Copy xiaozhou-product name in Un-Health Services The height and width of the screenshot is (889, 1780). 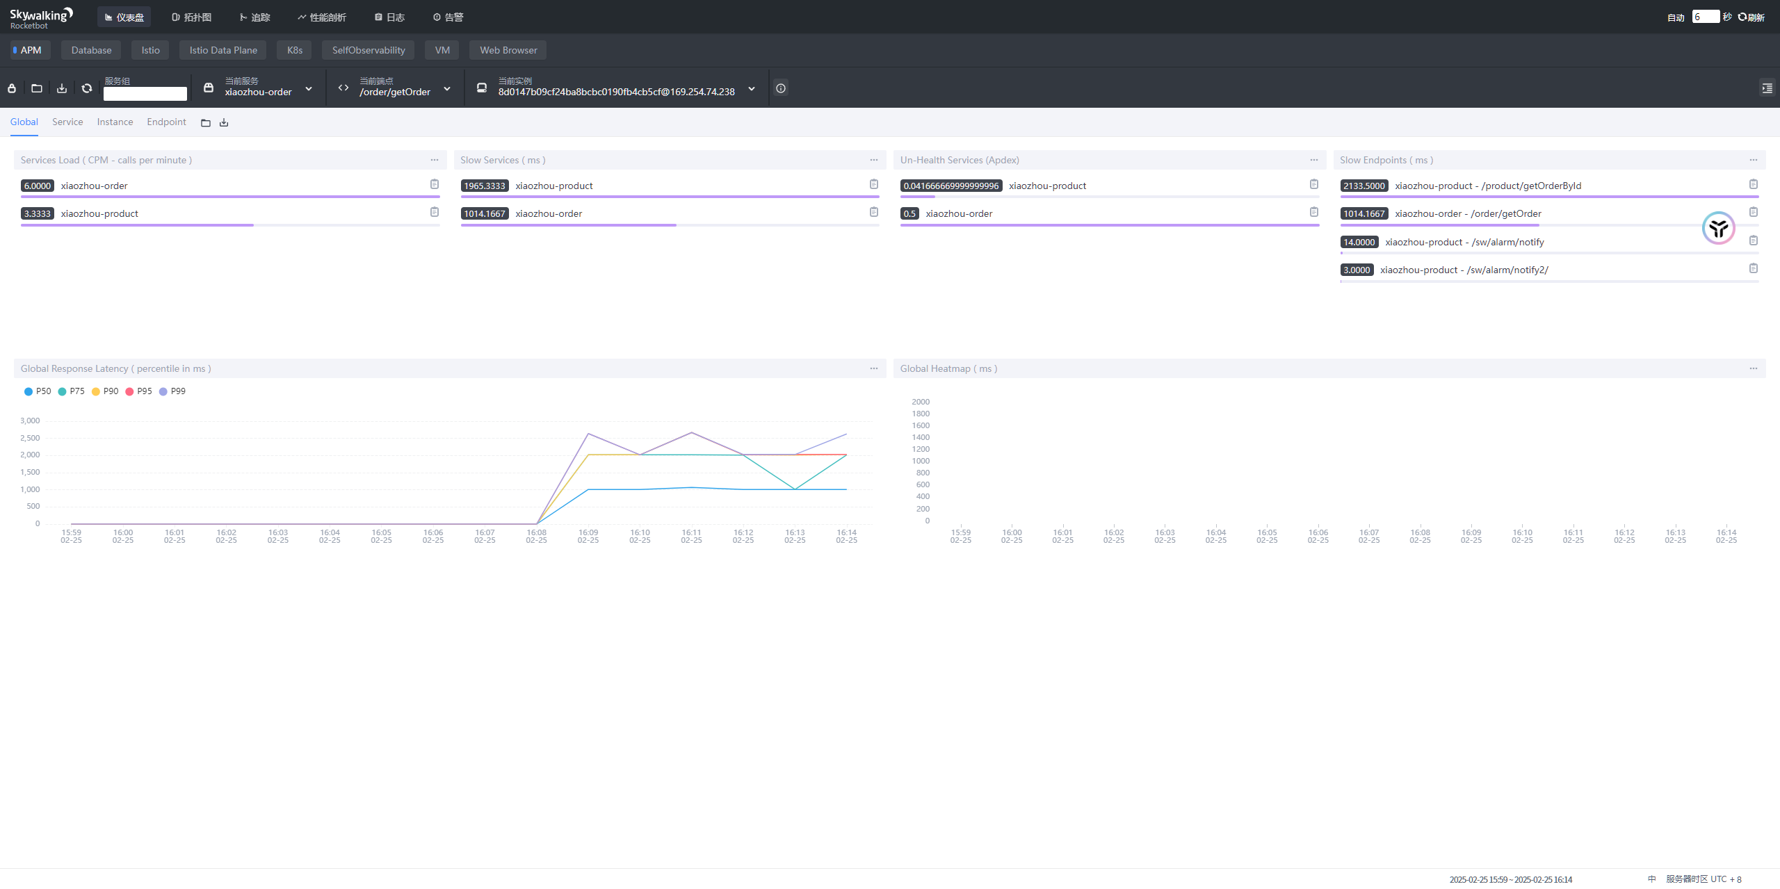1314,184
